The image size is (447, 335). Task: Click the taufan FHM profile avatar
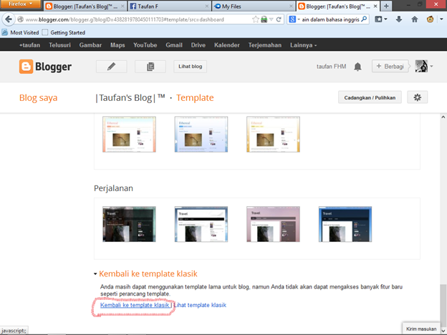421,66
